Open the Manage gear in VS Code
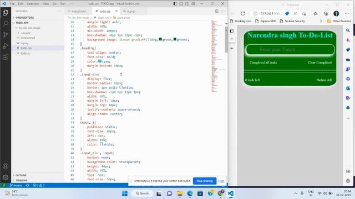 [6, 177]
